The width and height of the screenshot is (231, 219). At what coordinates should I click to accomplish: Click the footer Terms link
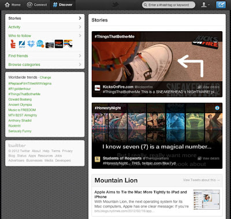tap(56, 151)
